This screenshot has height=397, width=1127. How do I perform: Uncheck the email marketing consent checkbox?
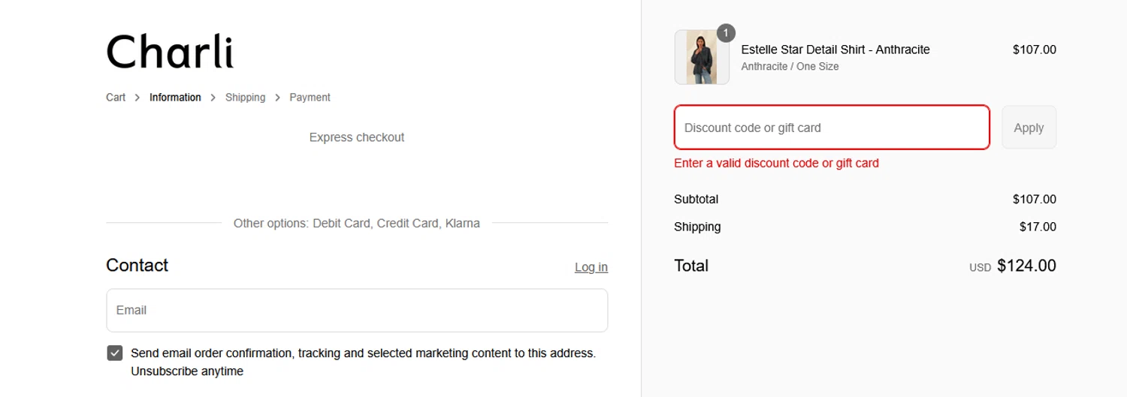(x=115, y=353)
